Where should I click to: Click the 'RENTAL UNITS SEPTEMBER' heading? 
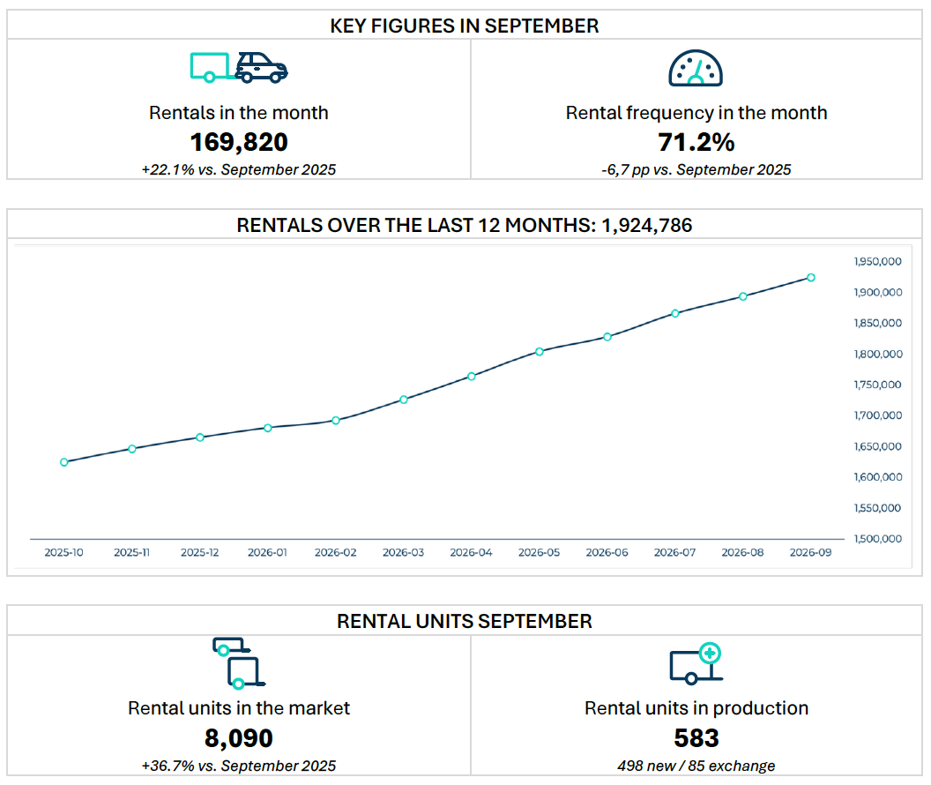(x=465, y=621)
